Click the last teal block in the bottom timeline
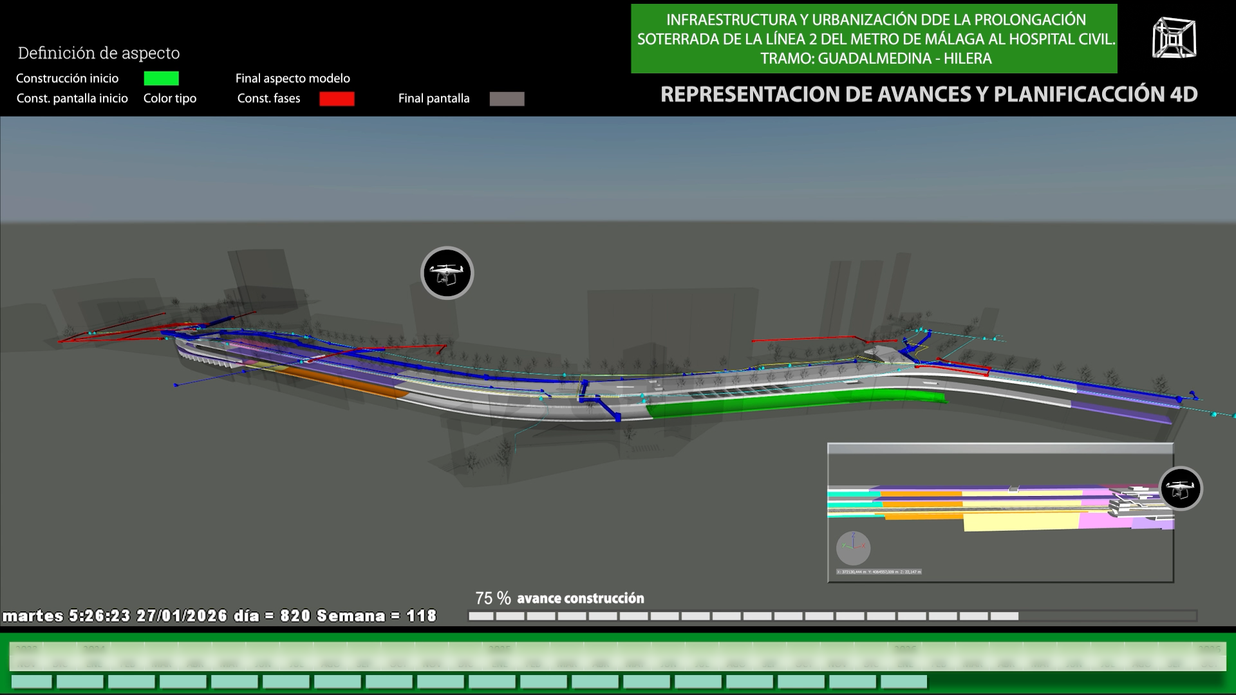This screenshot has height=695, width=1236. click(903, 681)
